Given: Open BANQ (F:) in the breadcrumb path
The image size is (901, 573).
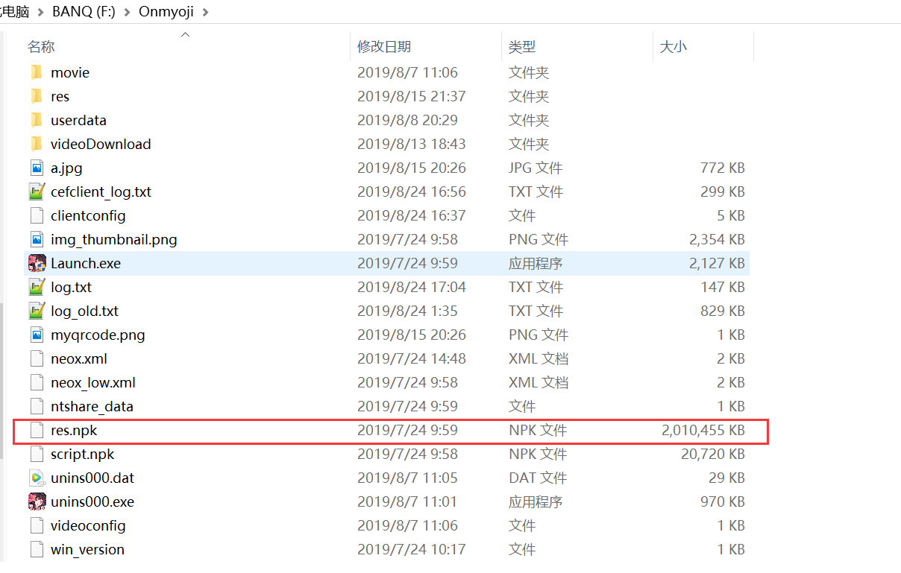Looking at the screenshot, I should click(x=84, y=12).
